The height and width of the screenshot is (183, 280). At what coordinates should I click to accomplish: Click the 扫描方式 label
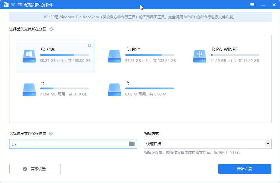click(x=152, y=134)
